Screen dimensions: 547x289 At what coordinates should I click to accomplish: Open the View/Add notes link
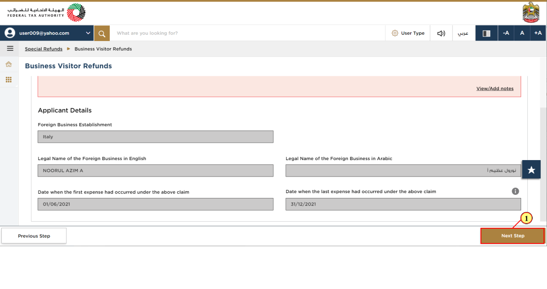495,88
